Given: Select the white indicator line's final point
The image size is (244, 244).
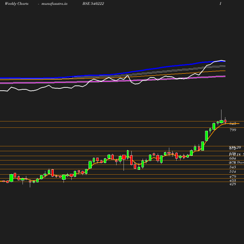Looking at the screenshot, I should (225, 61).
